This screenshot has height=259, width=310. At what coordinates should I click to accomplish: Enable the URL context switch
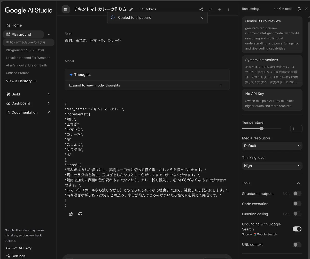pyautogui.click(x=297, y=245)
